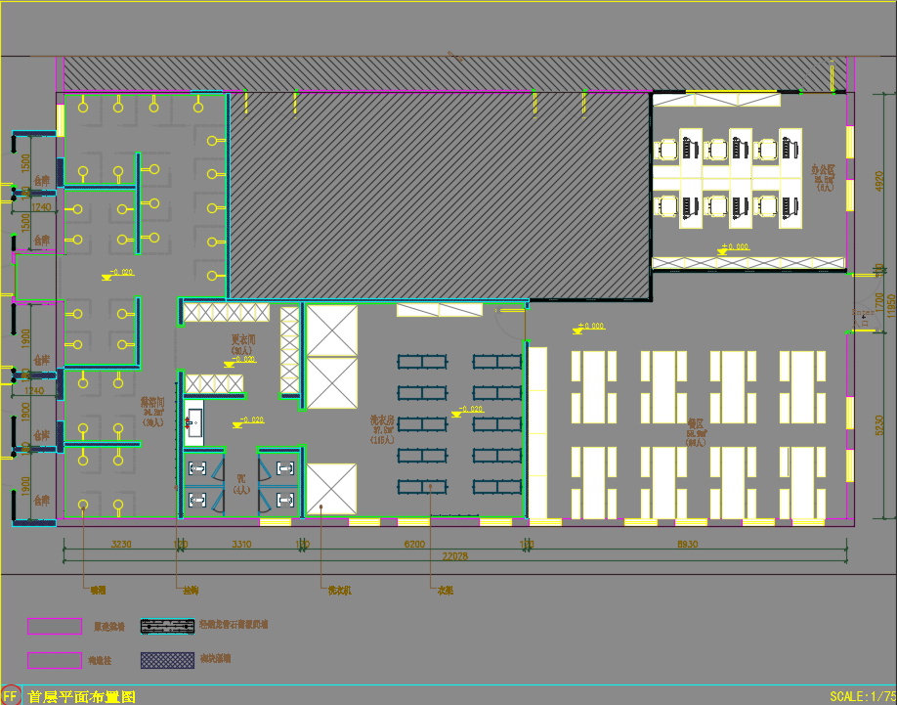Click the red circled FF symbol
This screenshot has height=705, width=897.
click(x=11, y=695)
